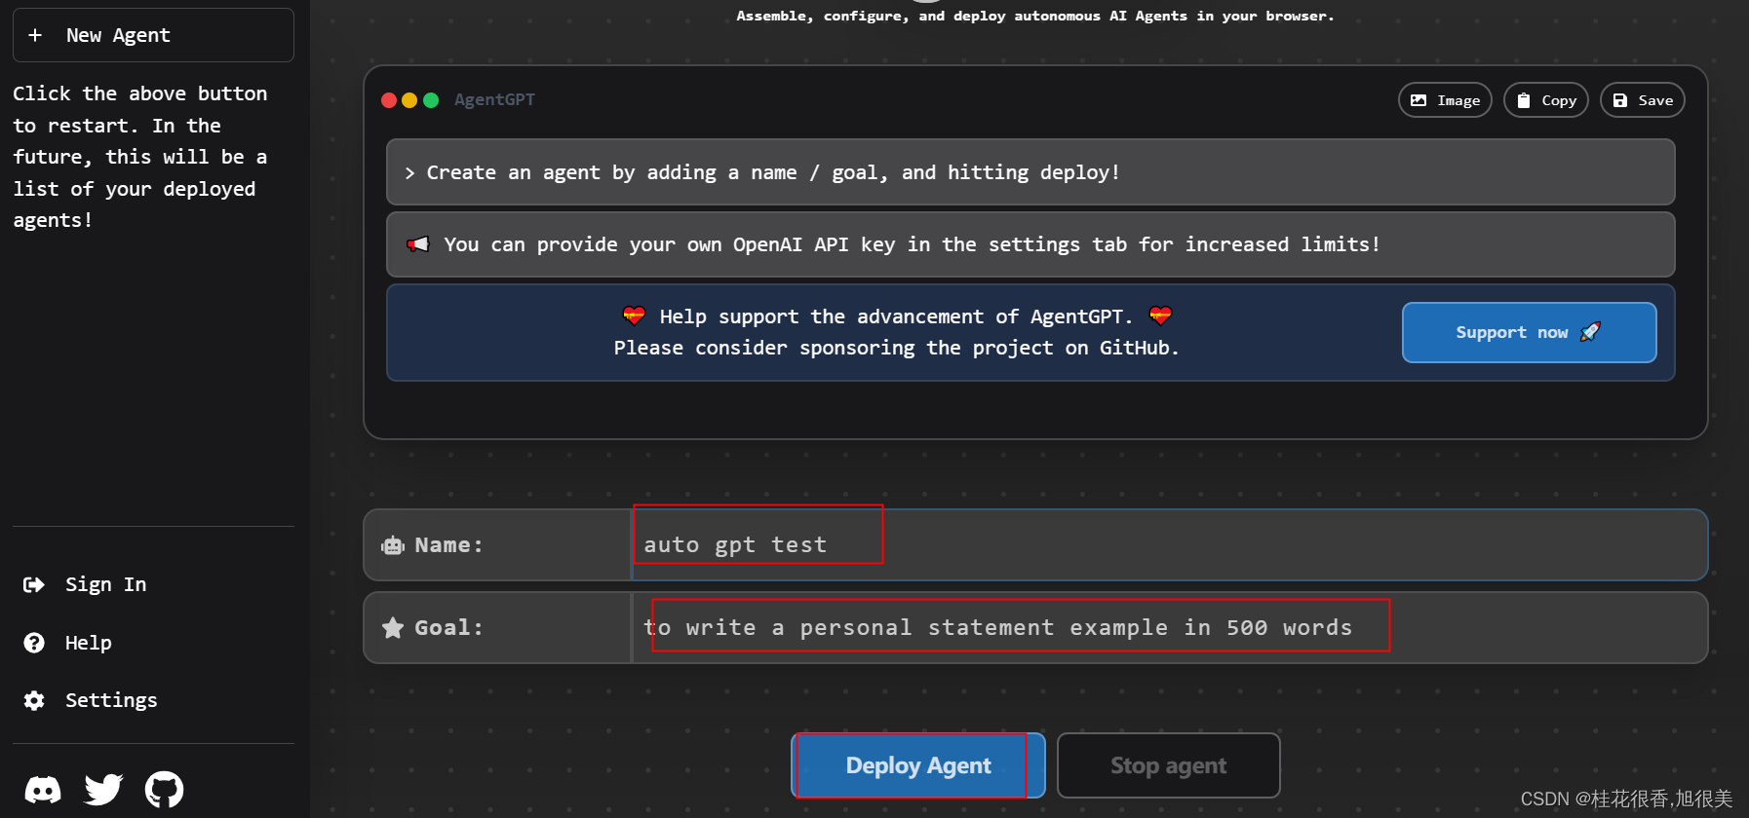This screenshot has height=818, width=1749.
Task: Click the OpenAI API key notice message
Action: pos(1030,244)
